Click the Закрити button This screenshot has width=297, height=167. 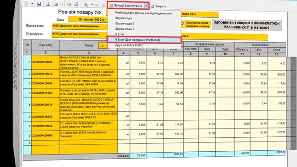[x=159, y=6]
